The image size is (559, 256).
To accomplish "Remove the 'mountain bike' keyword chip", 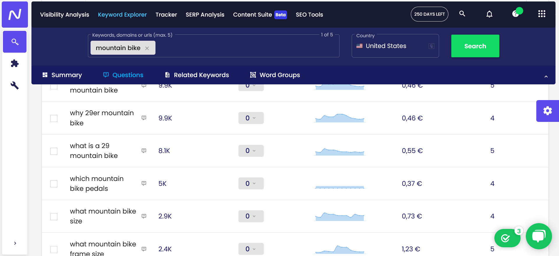I will [147, 48].
